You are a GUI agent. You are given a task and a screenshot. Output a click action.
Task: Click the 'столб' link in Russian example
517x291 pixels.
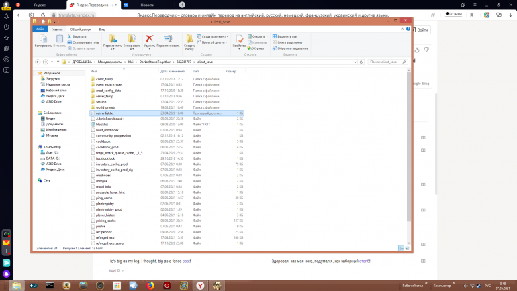coord(365,261)
